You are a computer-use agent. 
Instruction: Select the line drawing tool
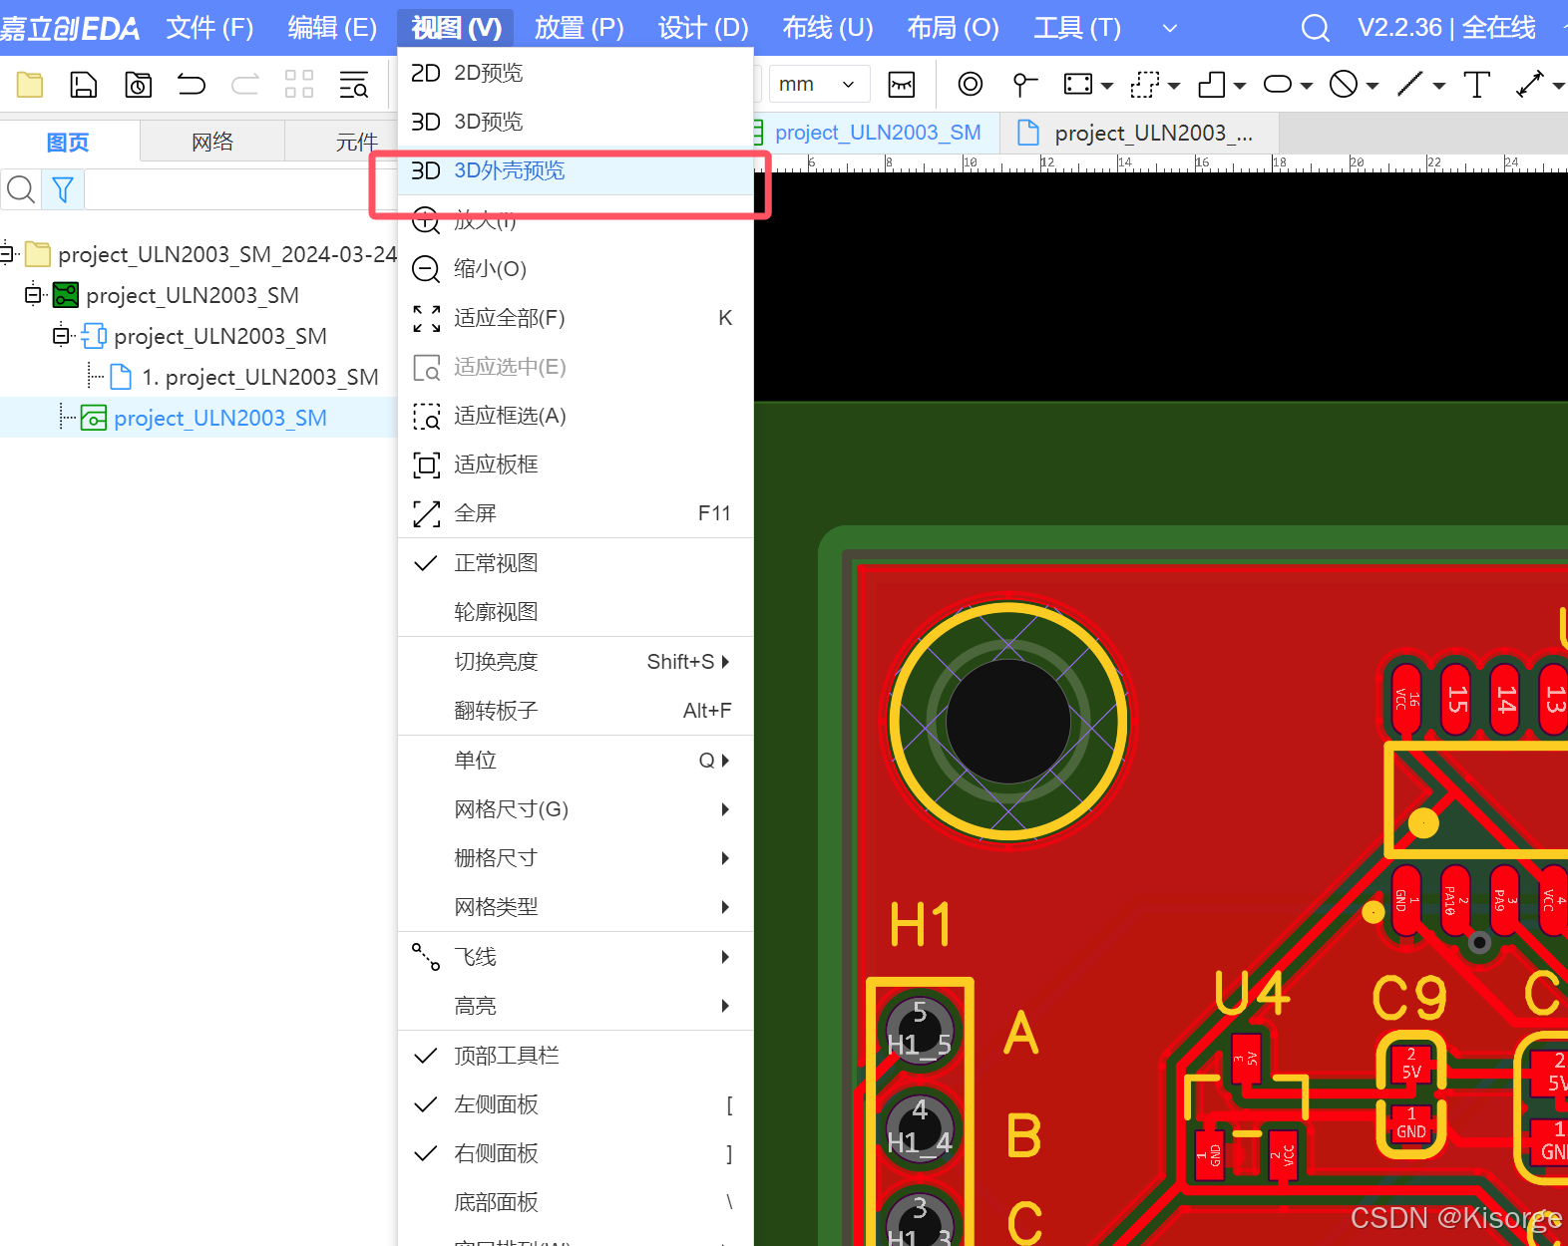(x=1409, y=85)
